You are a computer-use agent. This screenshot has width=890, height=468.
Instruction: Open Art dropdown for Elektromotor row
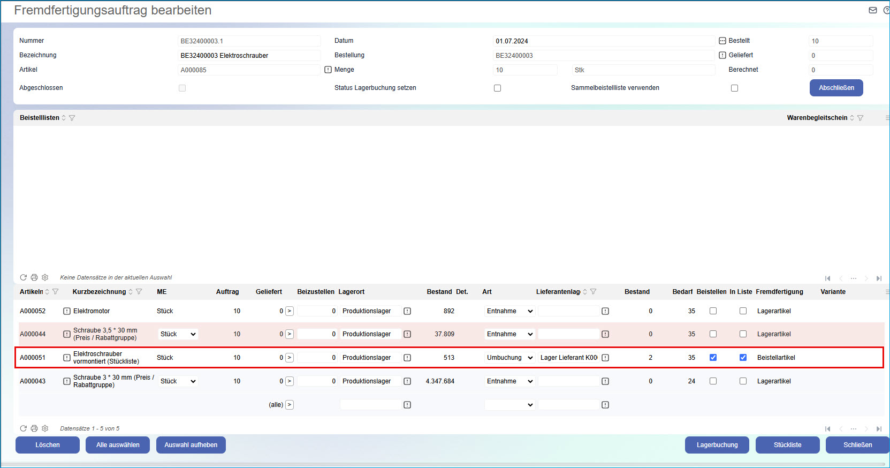pyautogui.click(x=509, y=311)
